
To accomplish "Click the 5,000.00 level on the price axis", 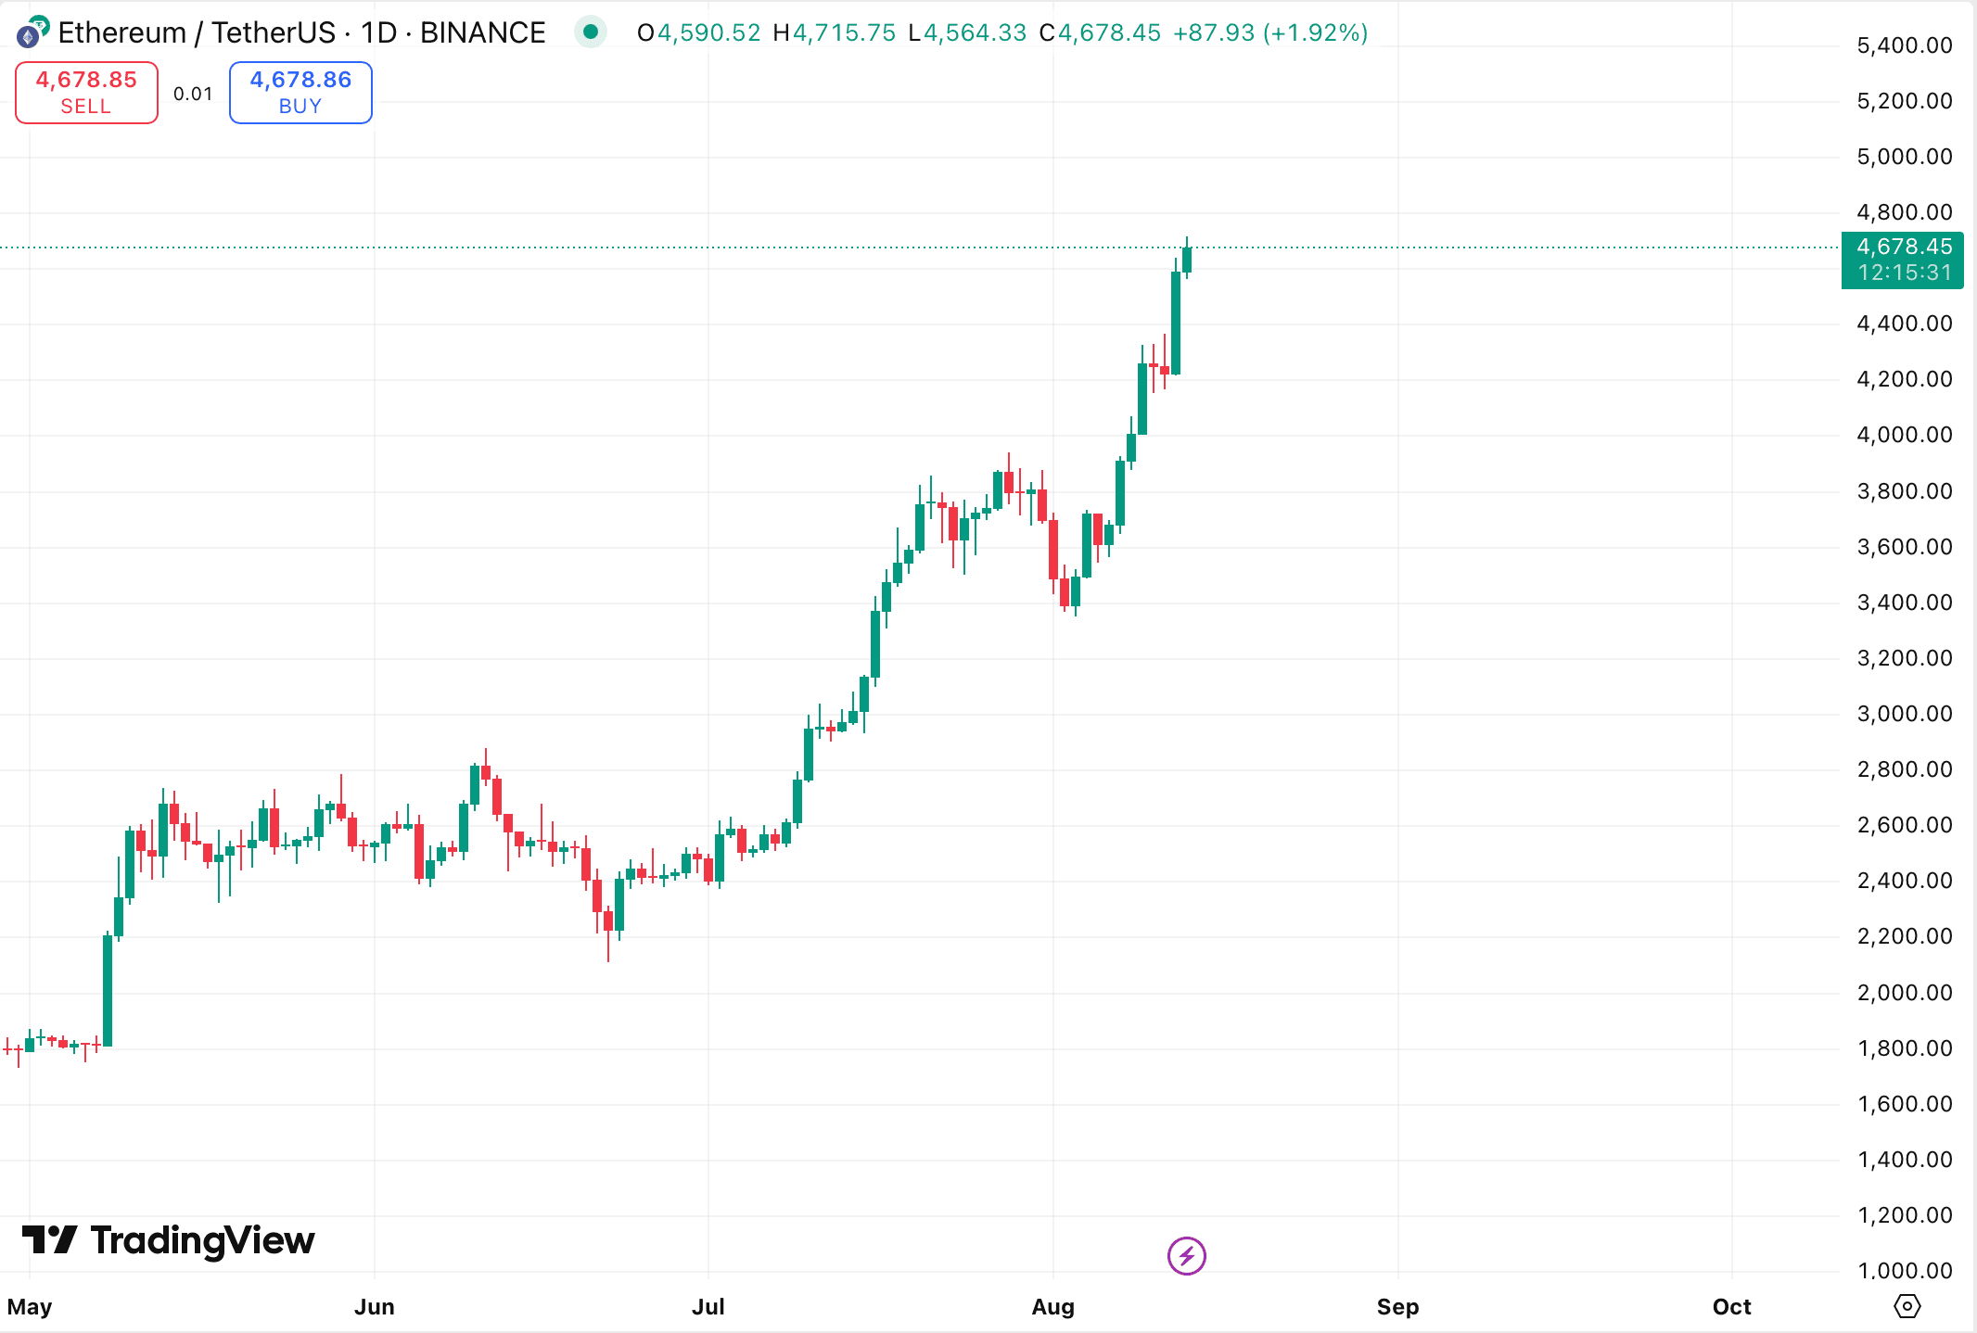I will point(1904,157).
